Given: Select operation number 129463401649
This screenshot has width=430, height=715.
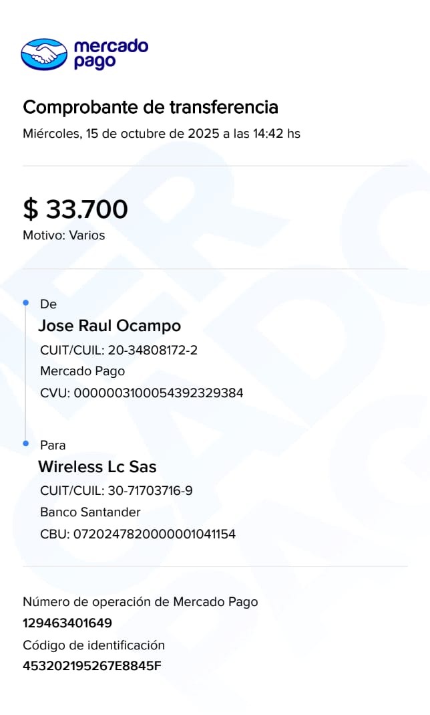Looking at the screenshot, I should click(67, 623).
